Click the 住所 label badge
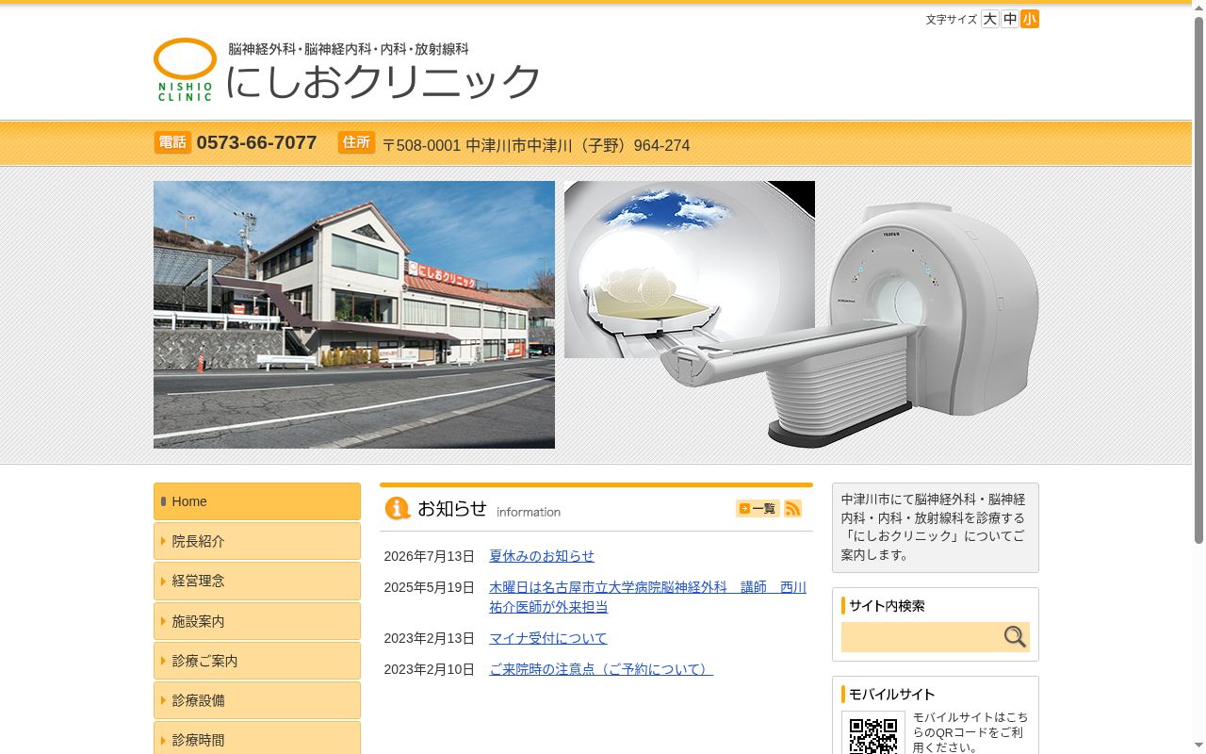 pyautogui.click(x=356, y=142)
